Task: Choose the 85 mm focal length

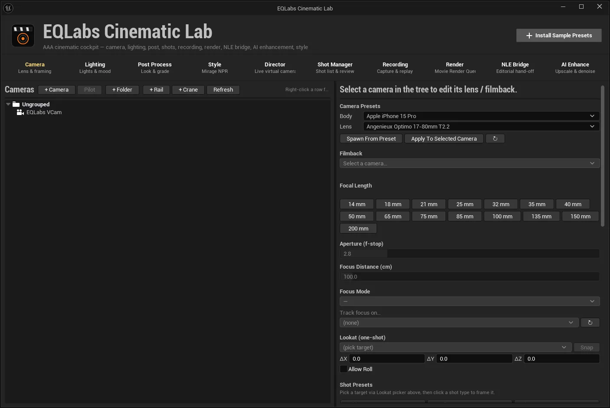Action: [465, 216]
